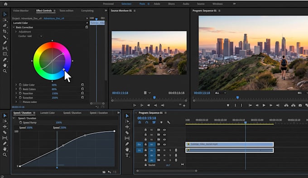Toggle the lock on the Seelet track
Viewport: 308px width, 178px height.
[145, 165]
